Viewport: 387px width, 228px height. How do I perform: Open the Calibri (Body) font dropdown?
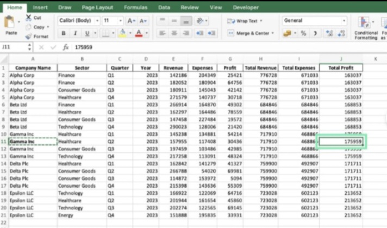coord(78,21)
